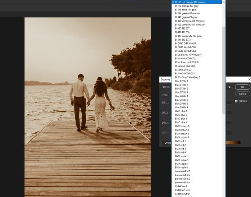Select preset BI 165 red orange 457 brown
This screenshot has height=197, width=251.
coord(191,2)
